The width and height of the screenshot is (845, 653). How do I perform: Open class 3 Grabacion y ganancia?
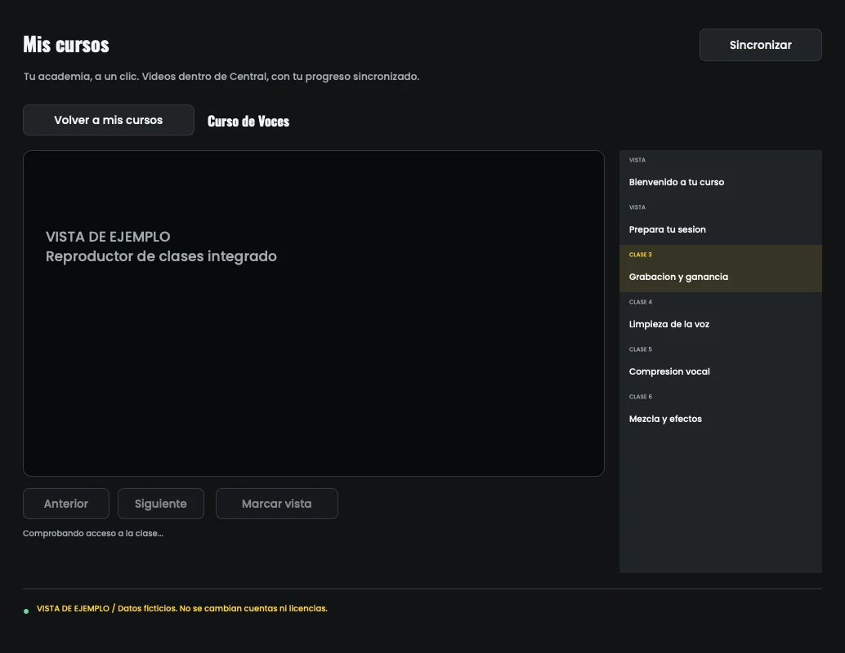(721, 269)
